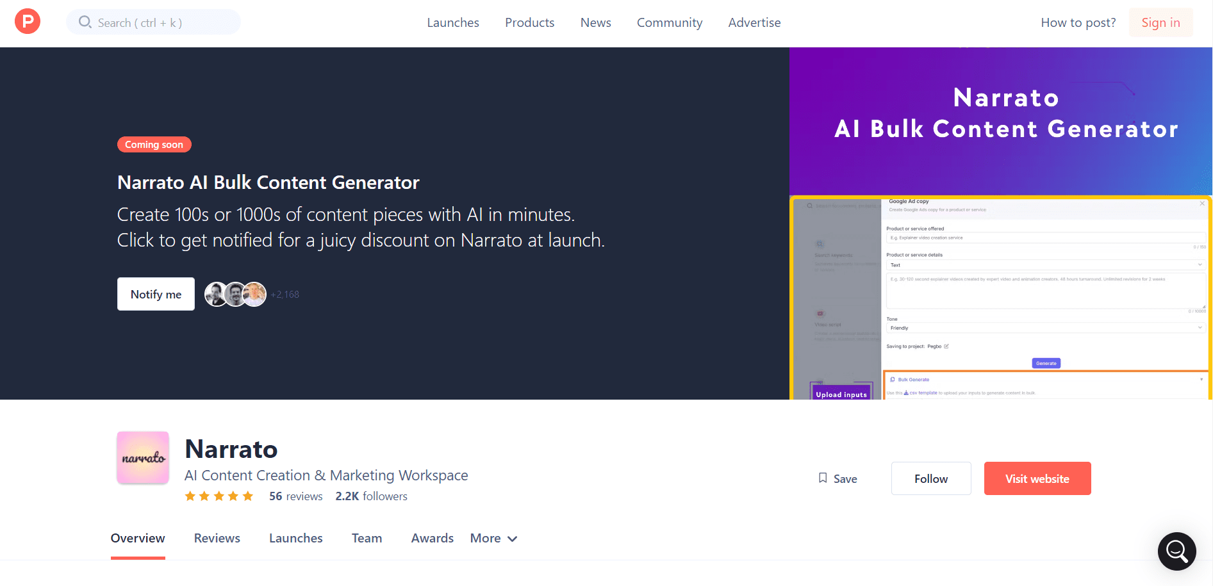Click the third follower avatar

[x=254, y=294]
